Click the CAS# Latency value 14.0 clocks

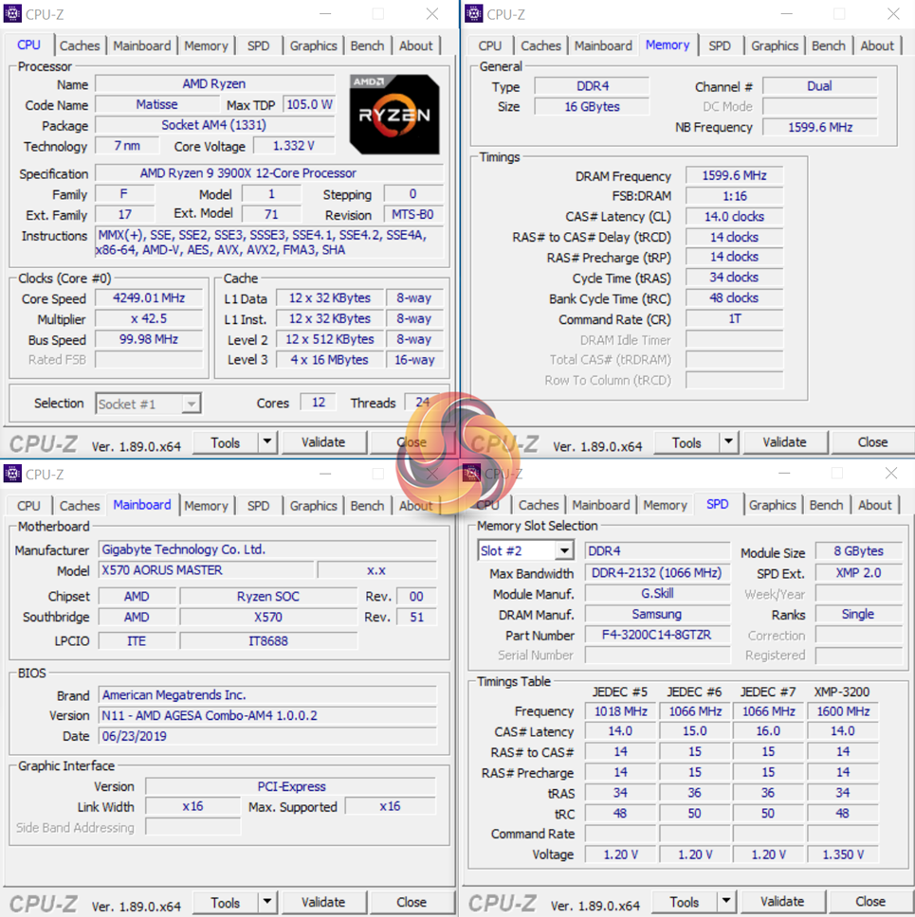click(734, 216)
